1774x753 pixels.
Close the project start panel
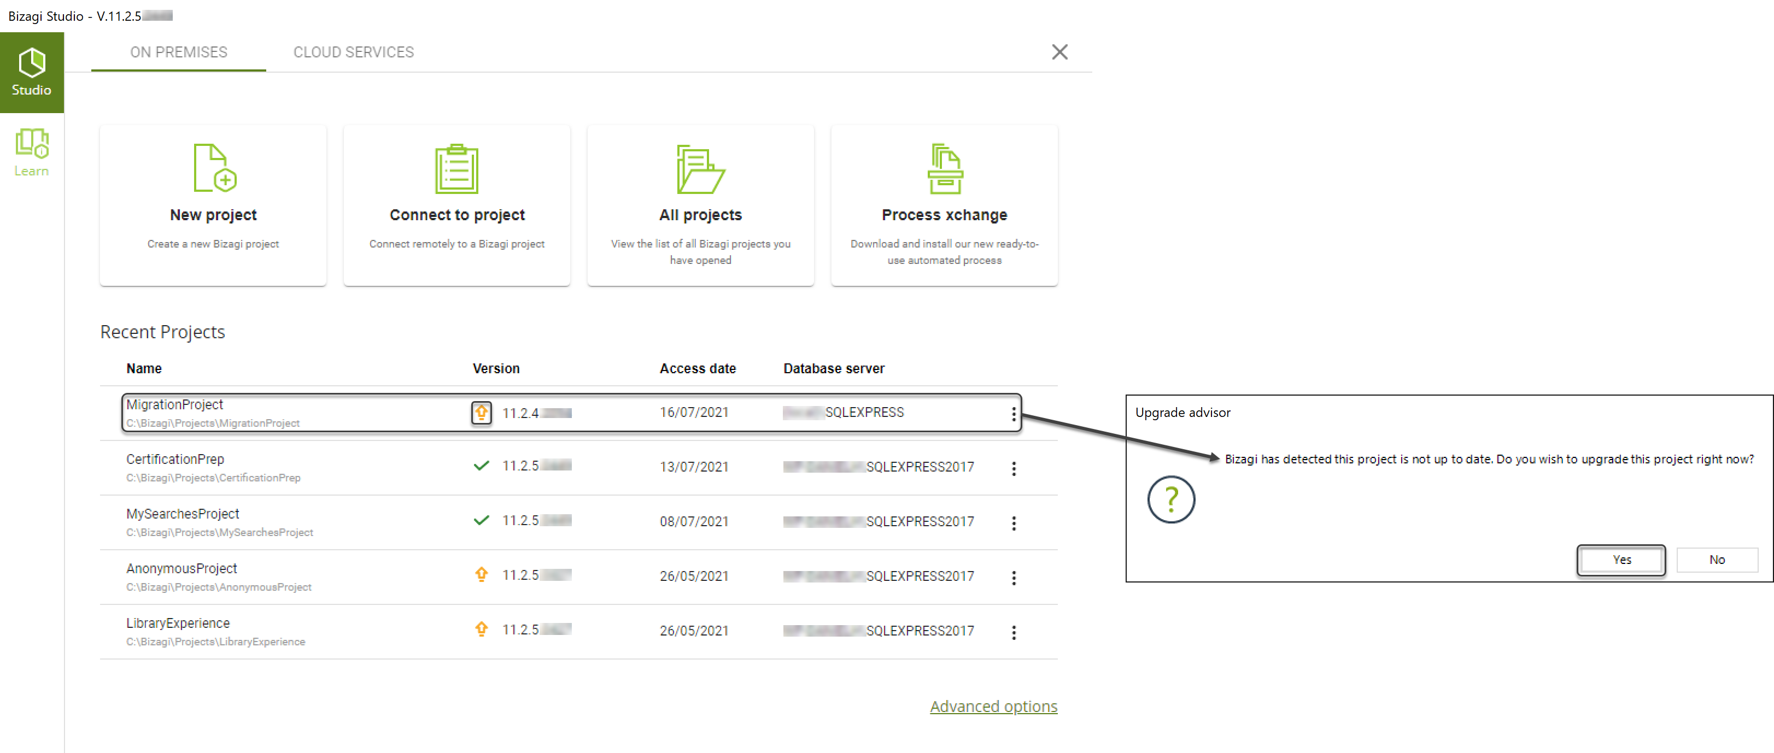click(x=1059, y=52)
